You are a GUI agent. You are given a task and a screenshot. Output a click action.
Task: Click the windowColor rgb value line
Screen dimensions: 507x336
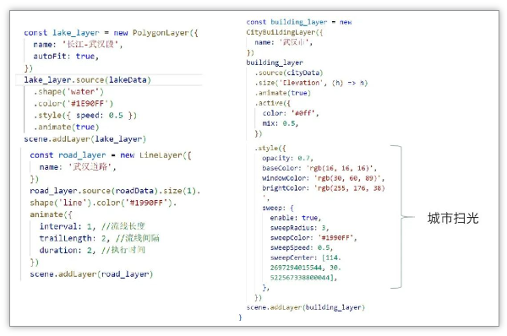tap(324, 178)
